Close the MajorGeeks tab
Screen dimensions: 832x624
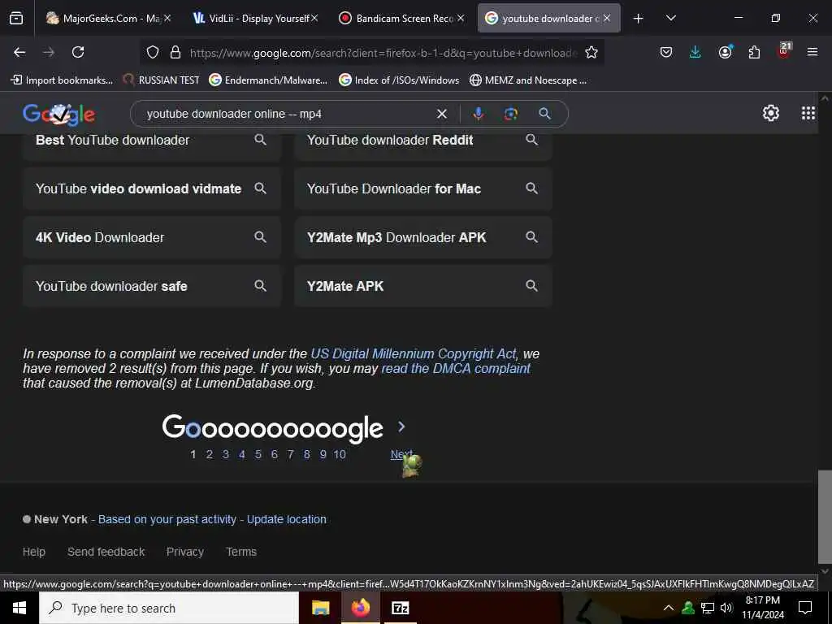[167, 18]
